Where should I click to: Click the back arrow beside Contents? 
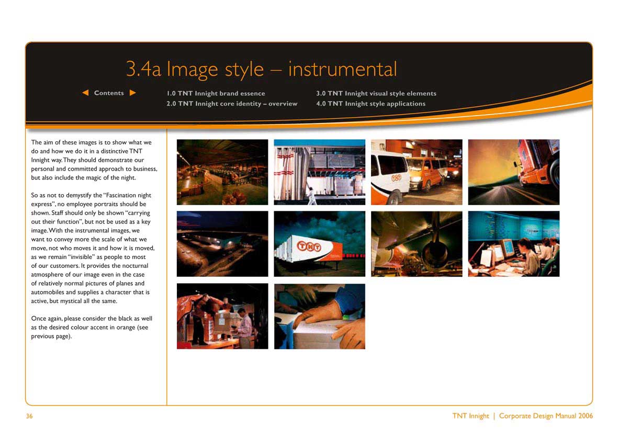pyautogui.click(x=85, y=93)
